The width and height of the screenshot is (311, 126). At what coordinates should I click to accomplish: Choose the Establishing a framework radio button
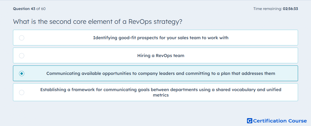pos(22,92)
